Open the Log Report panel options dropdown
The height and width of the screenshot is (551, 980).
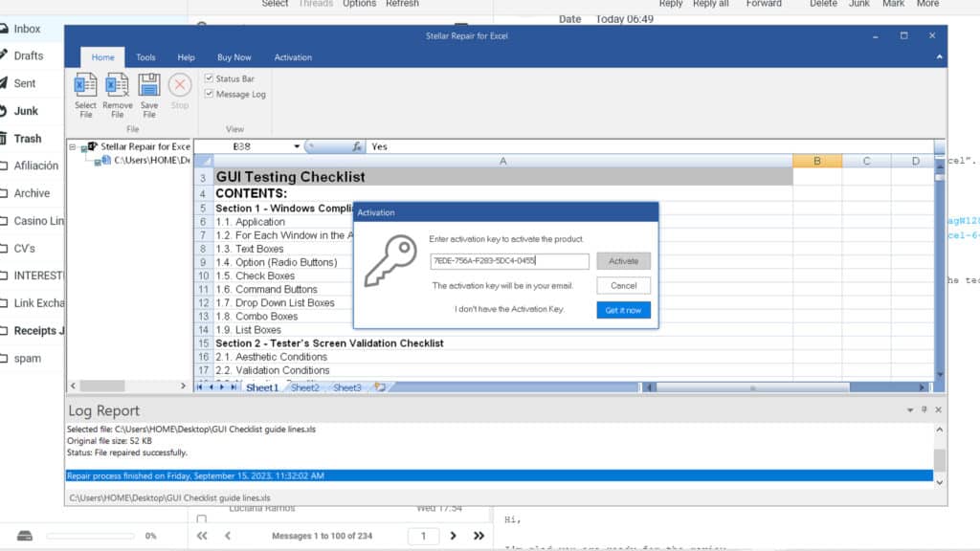910,409
